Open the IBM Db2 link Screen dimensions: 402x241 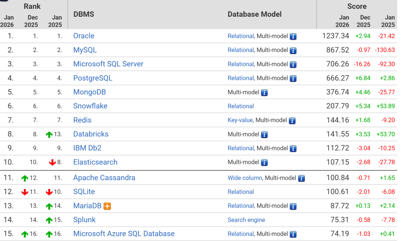point(87,148)
